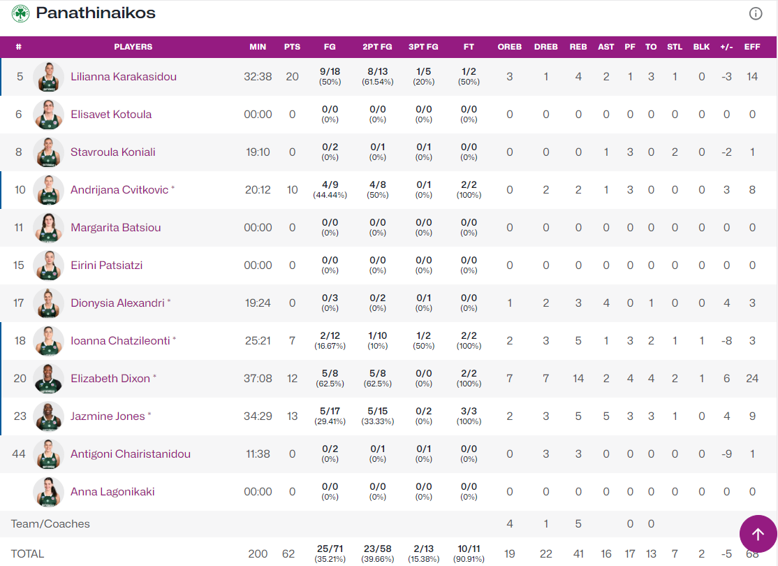Click total field goals 25/71

click(x=330, y=549)
